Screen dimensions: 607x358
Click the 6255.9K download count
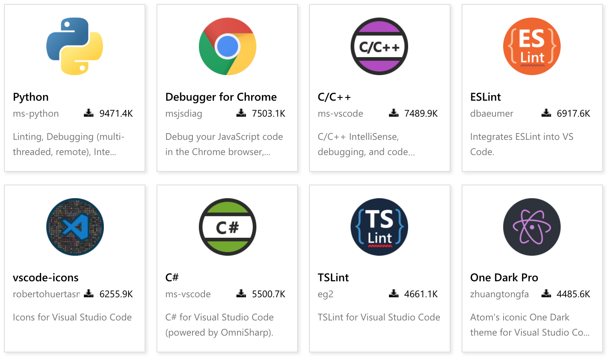click(x=116, y=294)
